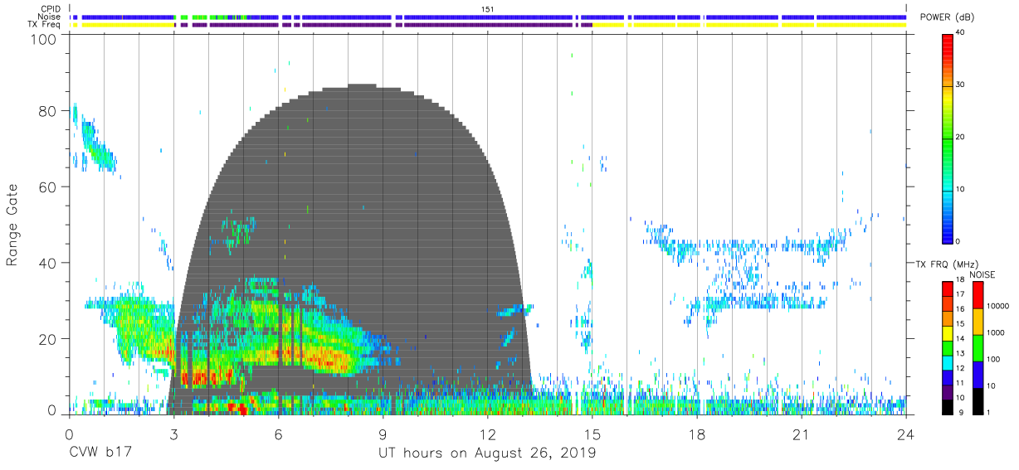Click the blue swatch in the NOISE legend

(978, 374)
